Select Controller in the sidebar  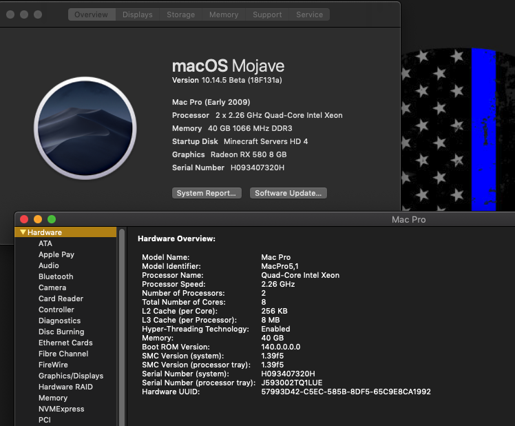point(56,310)
